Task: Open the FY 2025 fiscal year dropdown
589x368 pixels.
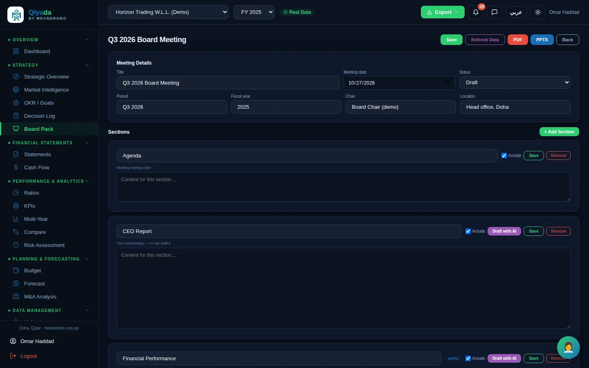Action: 254,12
